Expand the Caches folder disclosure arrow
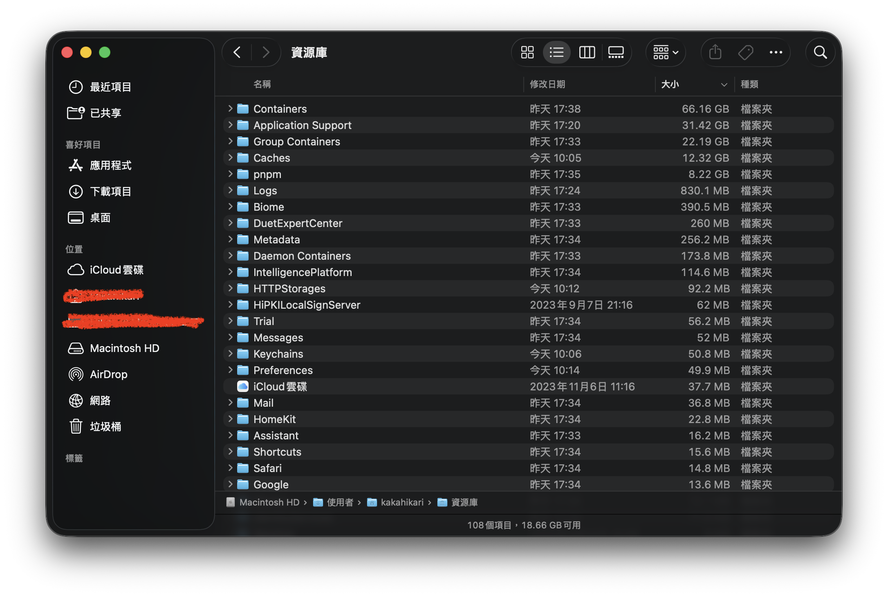This screenshot has height=597, width=888. point(230,158)
